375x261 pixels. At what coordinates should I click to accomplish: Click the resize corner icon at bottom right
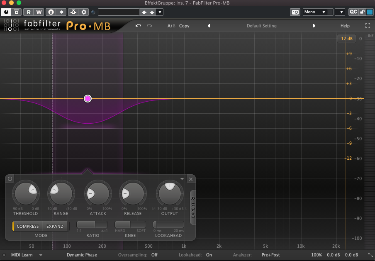click(370, 255)
